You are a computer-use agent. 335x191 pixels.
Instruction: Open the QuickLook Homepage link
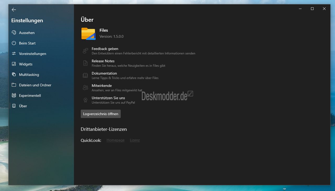tap(115, 140)
